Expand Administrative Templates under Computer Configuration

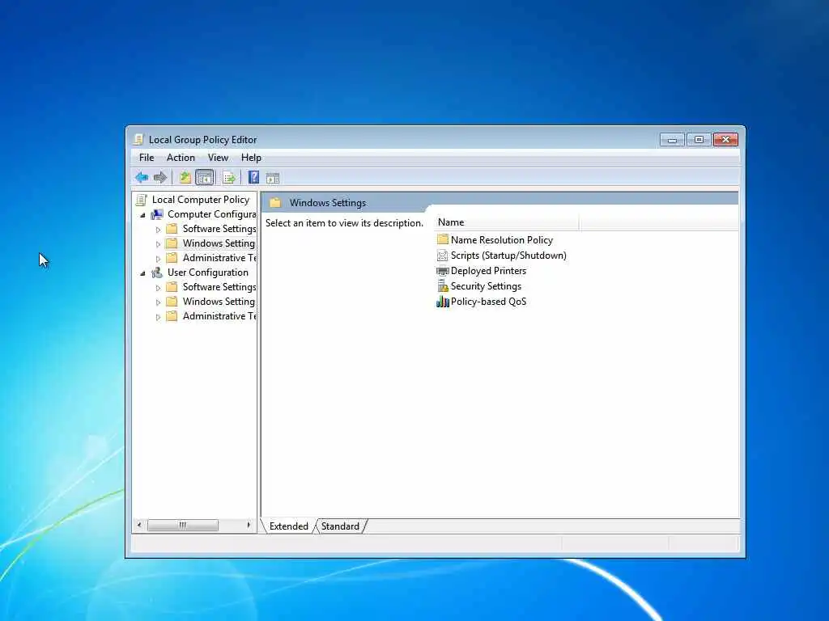pos(158,258)
